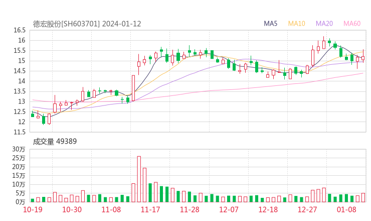Viewport: 371px width, 221px height.
Task: Click the last red volume bar at far right
Action: click(x=363, y=198)
